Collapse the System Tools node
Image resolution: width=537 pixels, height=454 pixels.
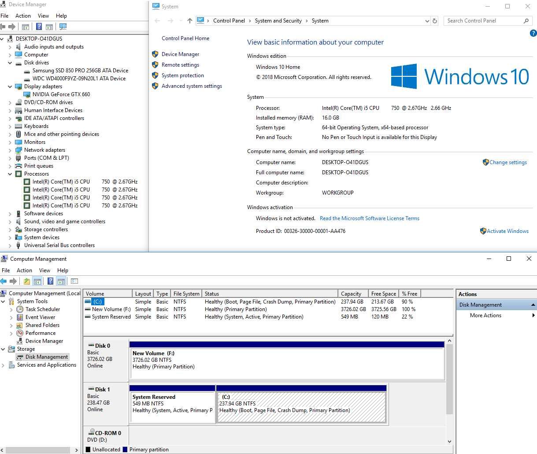click(x=3, y=301)
